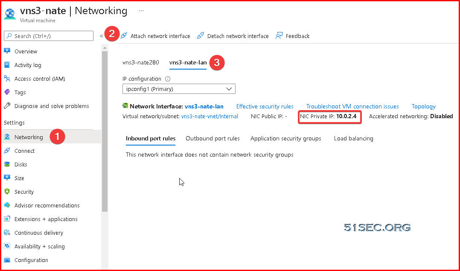Click the Continuous delivery icon

click(x=7, y=233)
